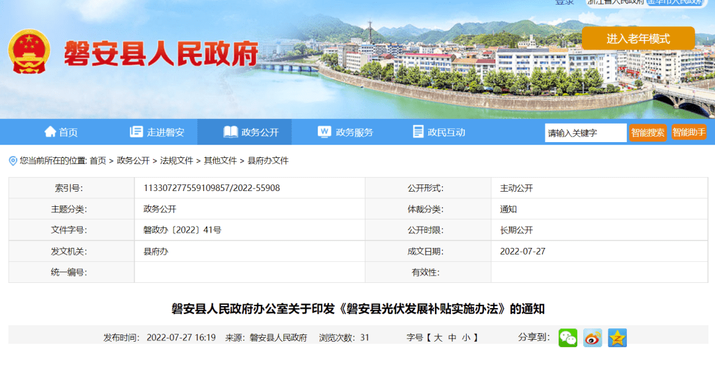
Task: Click the list icon beside 走进磐安
Action: click(x=136, y=132)
